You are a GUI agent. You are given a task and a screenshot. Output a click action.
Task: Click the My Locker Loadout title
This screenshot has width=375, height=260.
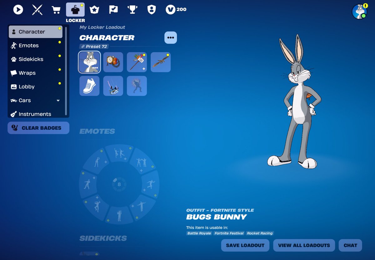tap(102, 27)
